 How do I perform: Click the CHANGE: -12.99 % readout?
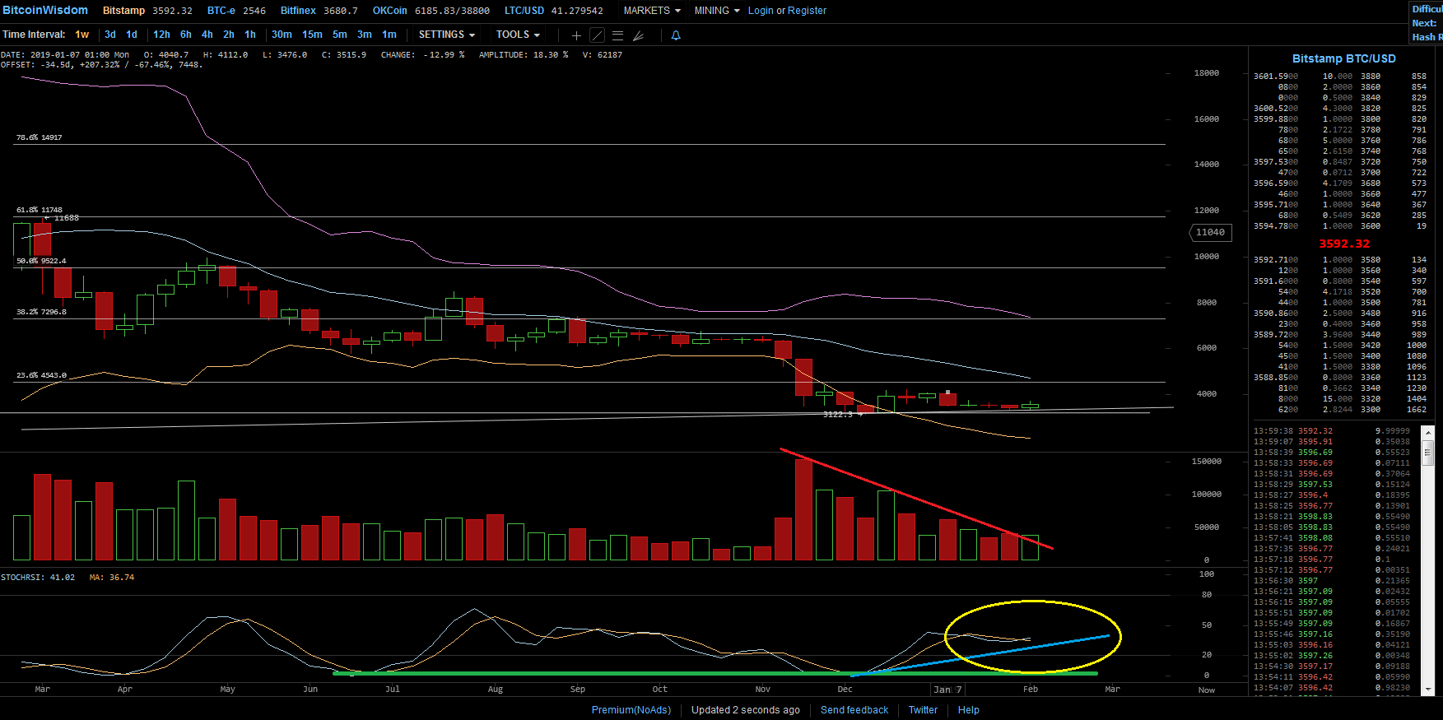422,55
